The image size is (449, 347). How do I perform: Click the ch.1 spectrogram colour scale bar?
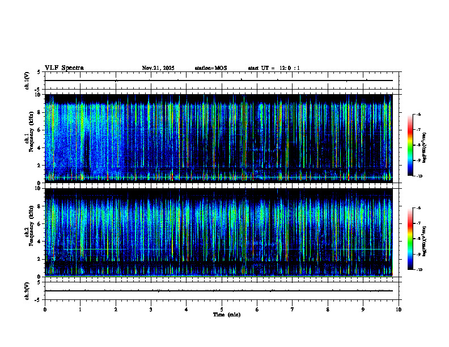[x=410, y=145]
